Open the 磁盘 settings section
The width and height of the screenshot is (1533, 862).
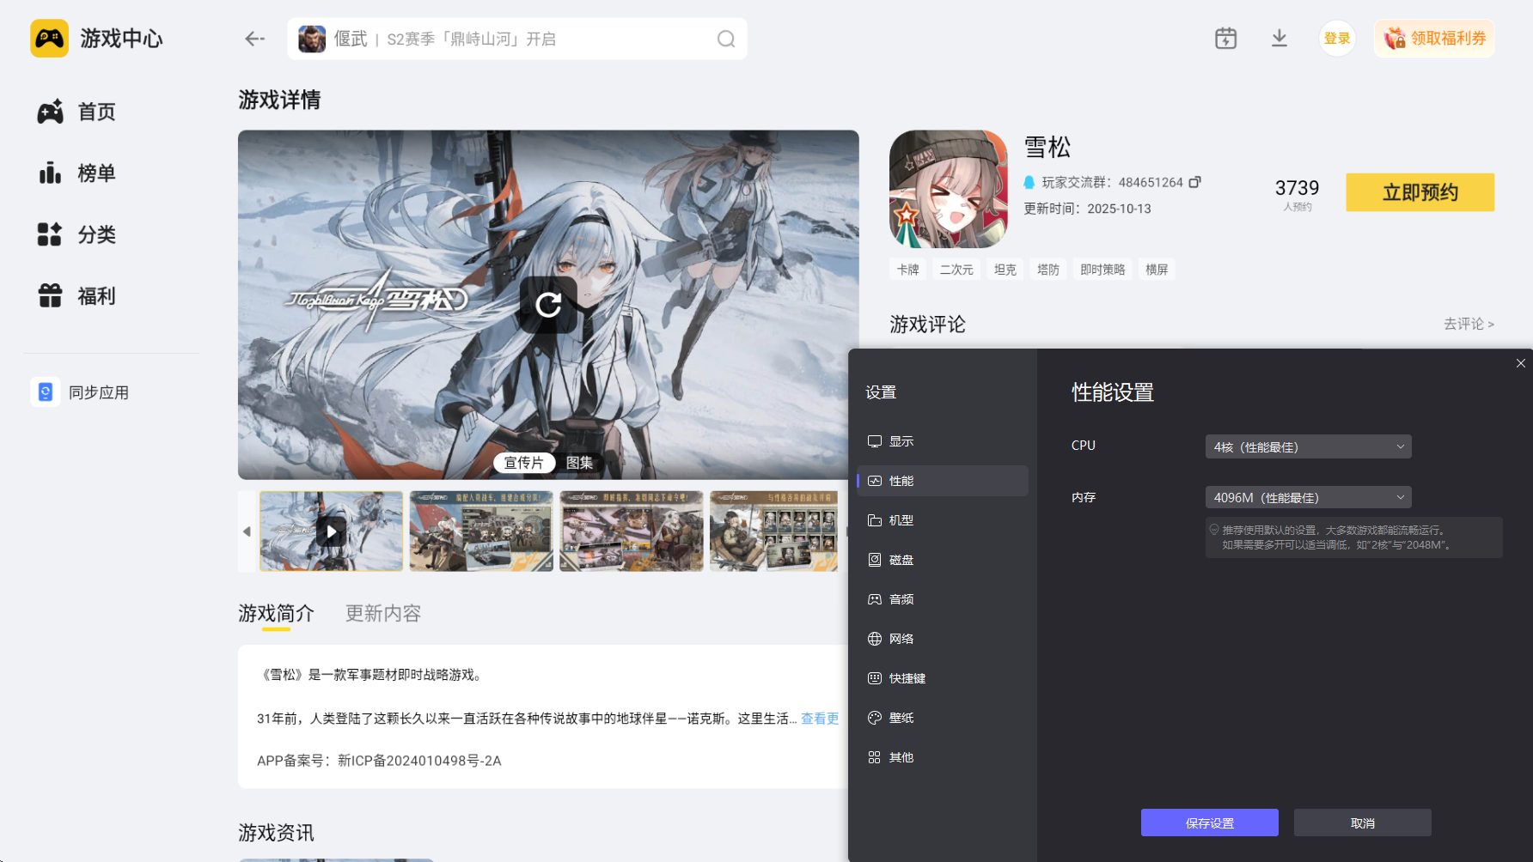point(901,559)
